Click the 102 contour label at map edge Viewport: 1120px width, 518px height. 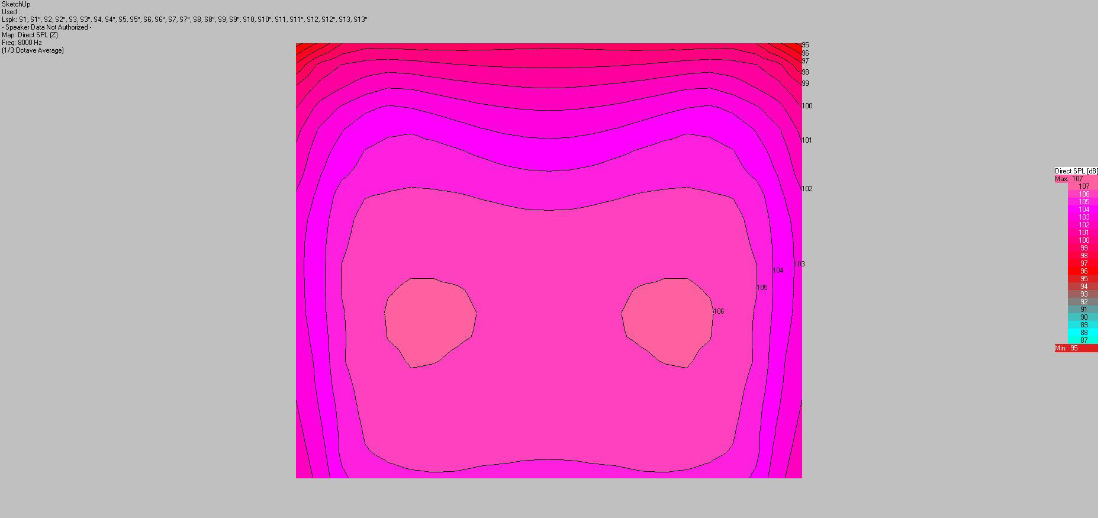[x=807, y=189]
